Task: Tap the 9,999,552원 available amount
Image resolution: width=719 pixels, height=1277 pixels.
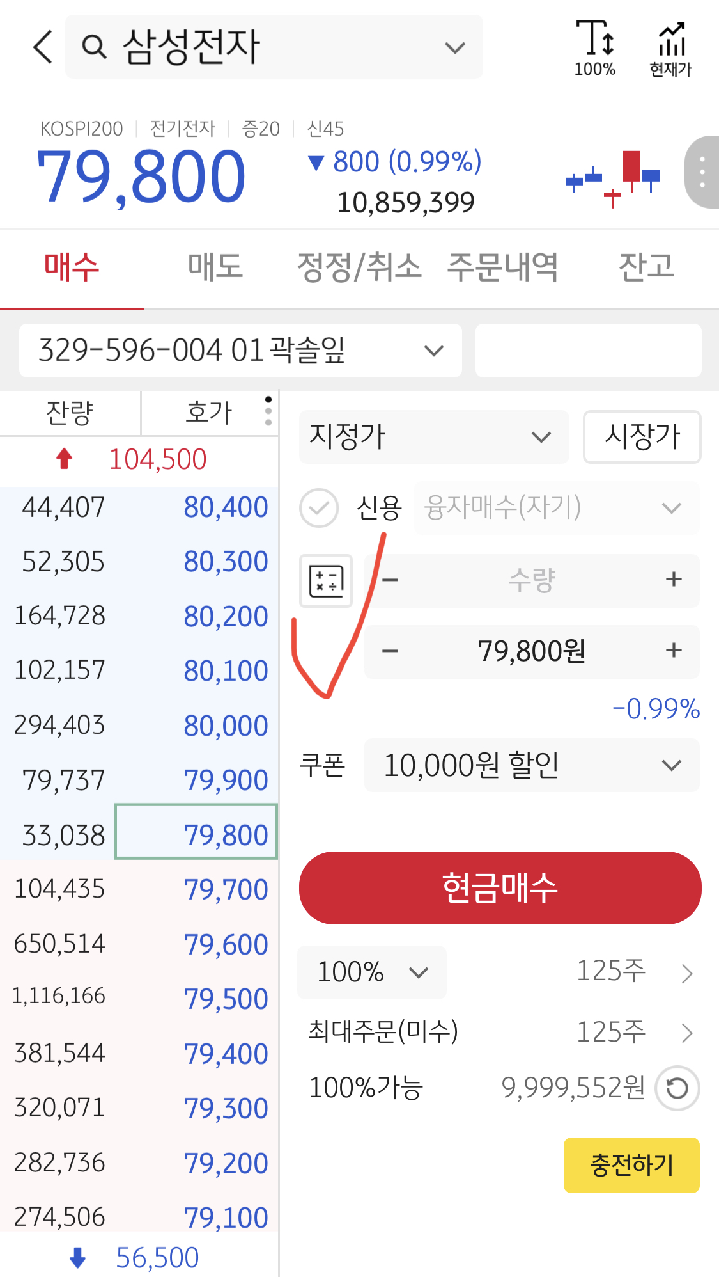Action: click(x=573, y=1088)
